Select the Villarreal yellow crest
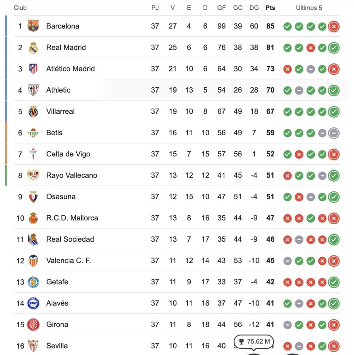Screen dimensions: 354x355 [33, 111]
